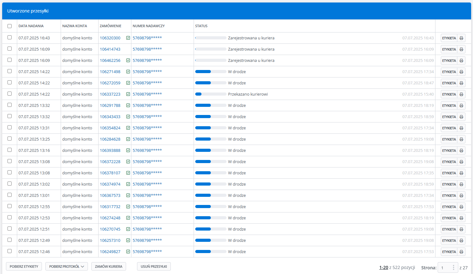This screenshot has height=274, width=473.
Task: Check the row with order 106337223
Action: point(9,94)
